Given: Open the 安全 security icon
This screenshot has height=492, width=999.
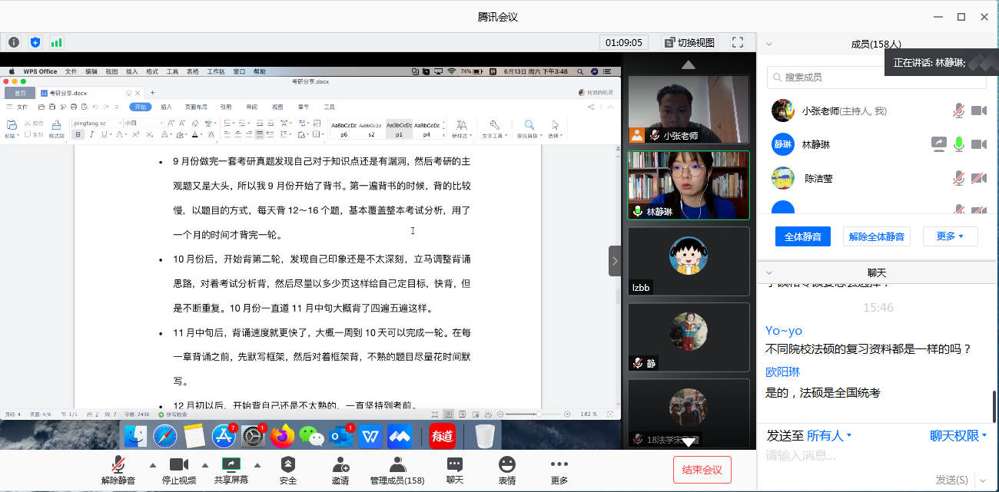Looking at the screenshot, I should tap(287, 465).
